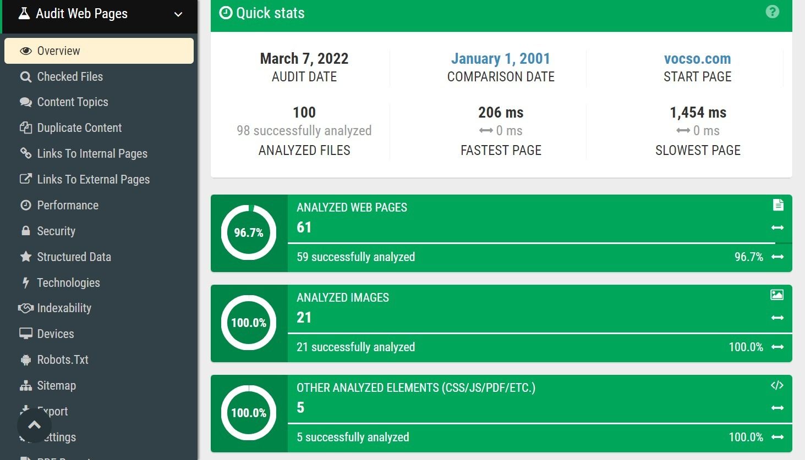The width and height of the screenshot is (805, 460).
Task: Collapse the Audit Web Pages chevron
Action: click(178, 14)
